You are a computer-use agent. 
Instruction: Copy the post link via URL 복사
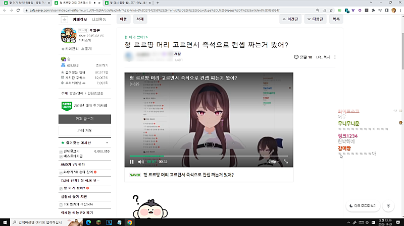point(323,57)
